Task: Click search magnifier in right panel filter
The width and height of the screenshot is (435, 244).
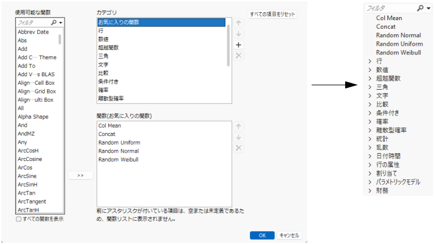Action: tap(420, 9)
